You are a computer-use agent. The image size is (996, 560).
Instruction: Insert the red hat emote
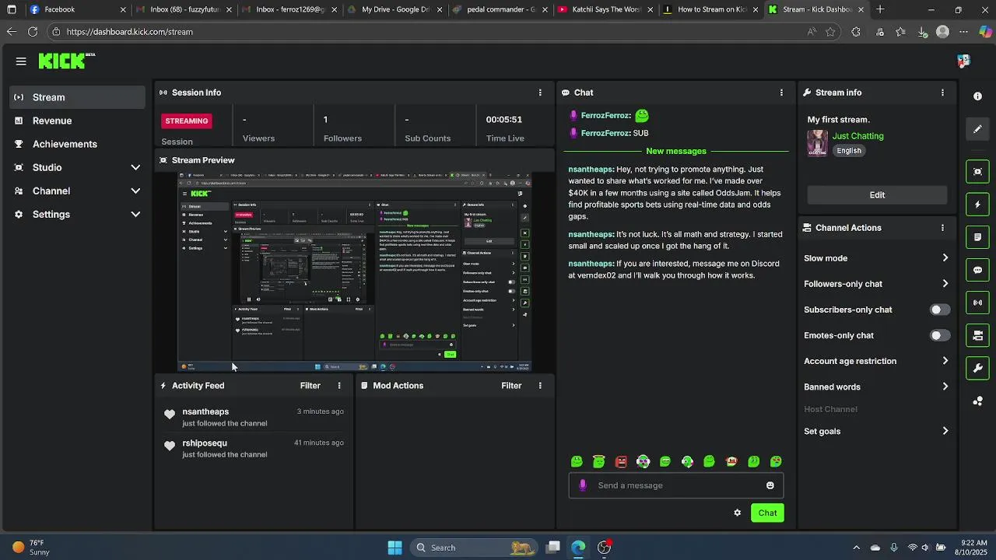(x=731, y=461)
